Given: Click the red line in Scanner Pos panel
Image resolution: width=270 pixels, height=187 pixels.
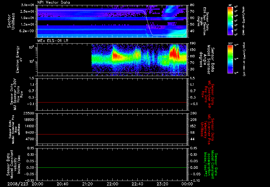Looking at the screenshot, I should 112,134.
